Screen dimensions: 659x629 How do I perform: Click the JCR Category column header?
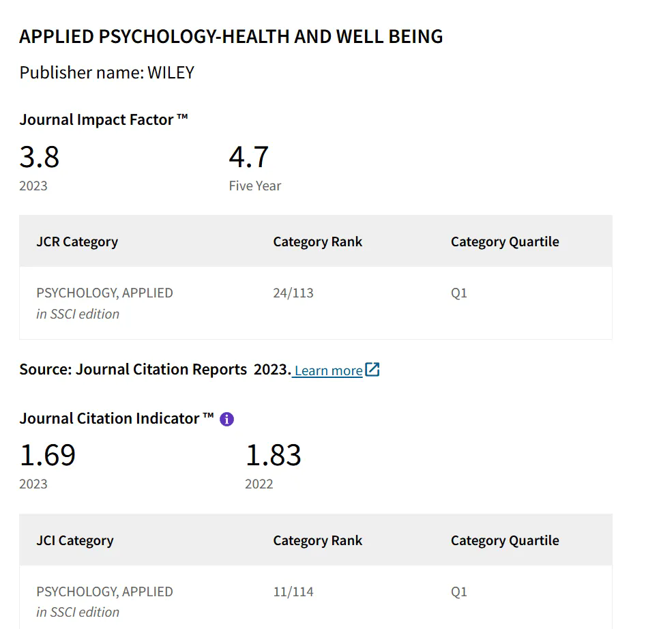point(77,242)
